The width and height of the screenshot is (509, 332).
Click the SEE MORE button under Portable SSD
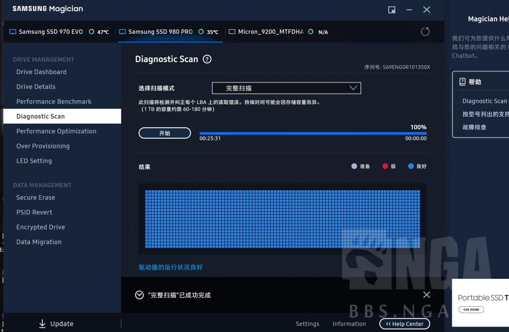coord(471,309)
